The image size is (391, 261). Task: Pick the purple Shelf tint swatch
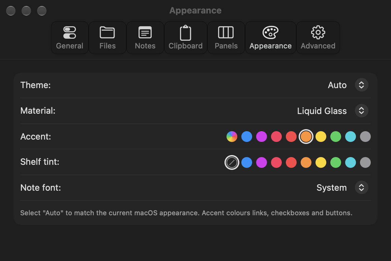[262, 162]
